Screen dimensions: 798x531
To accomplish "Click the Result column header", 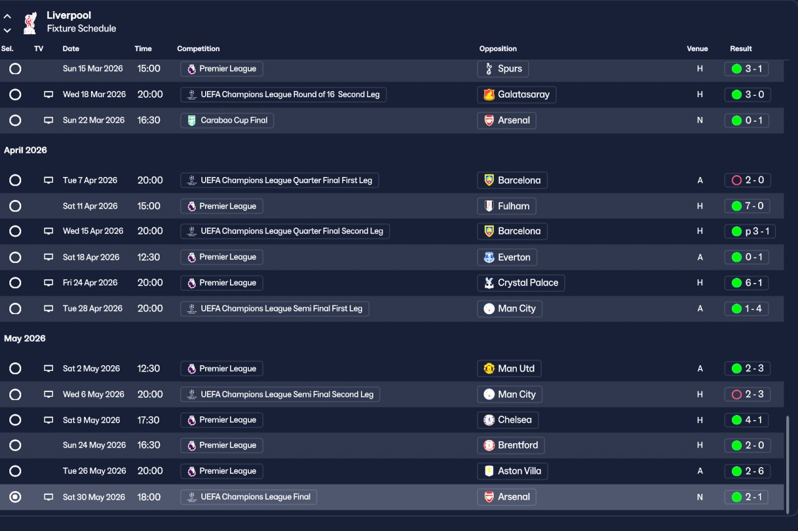I will pyautogui.click(x=741, y=49).
